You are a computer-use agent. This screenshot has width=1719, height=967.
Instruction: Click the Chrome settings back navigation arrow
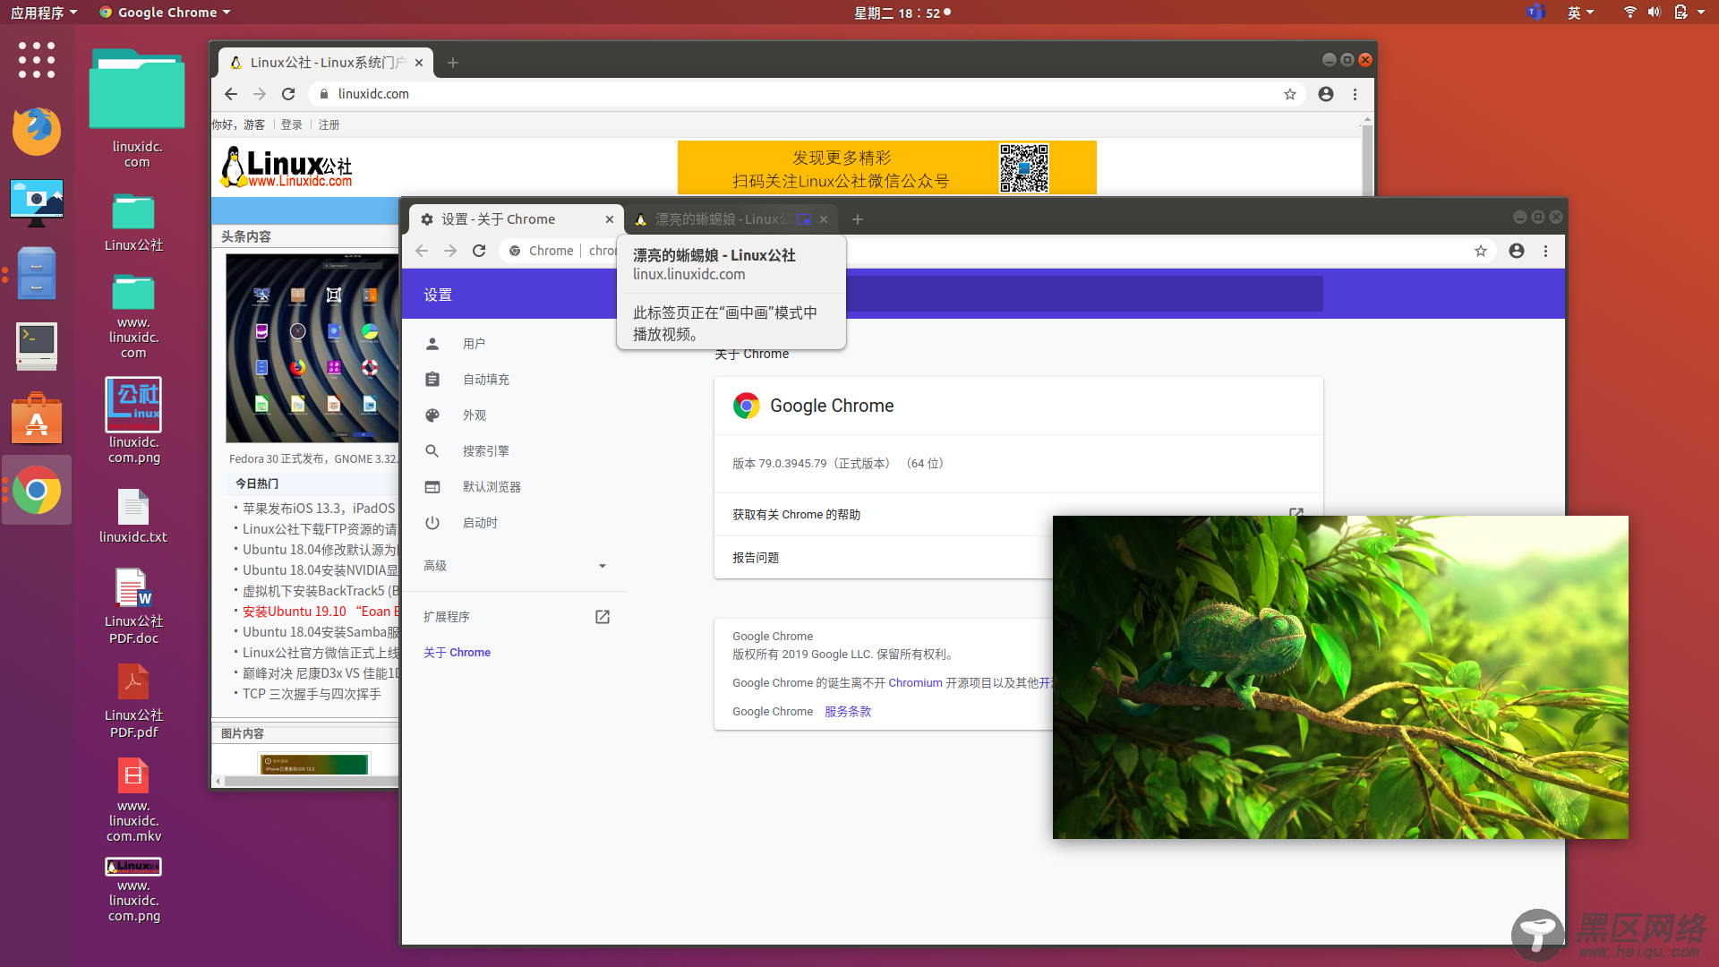[x=422, y=251]
